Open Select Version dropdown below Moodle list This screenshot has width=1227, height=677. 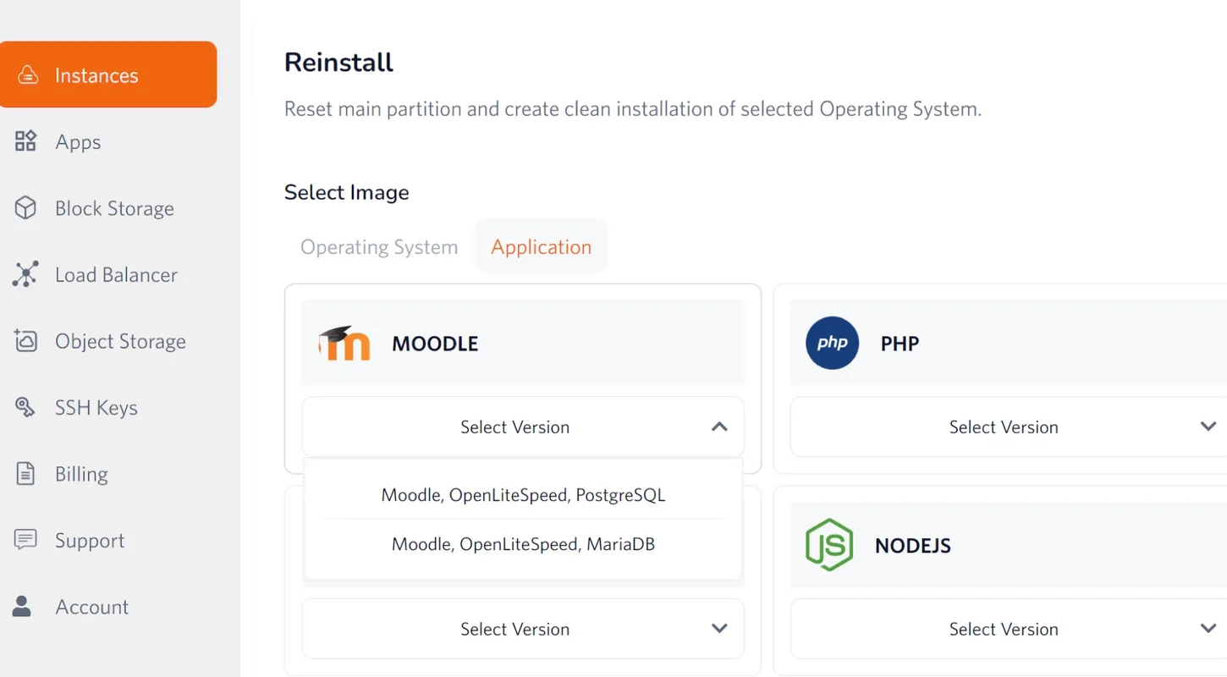tap(523, 629)
